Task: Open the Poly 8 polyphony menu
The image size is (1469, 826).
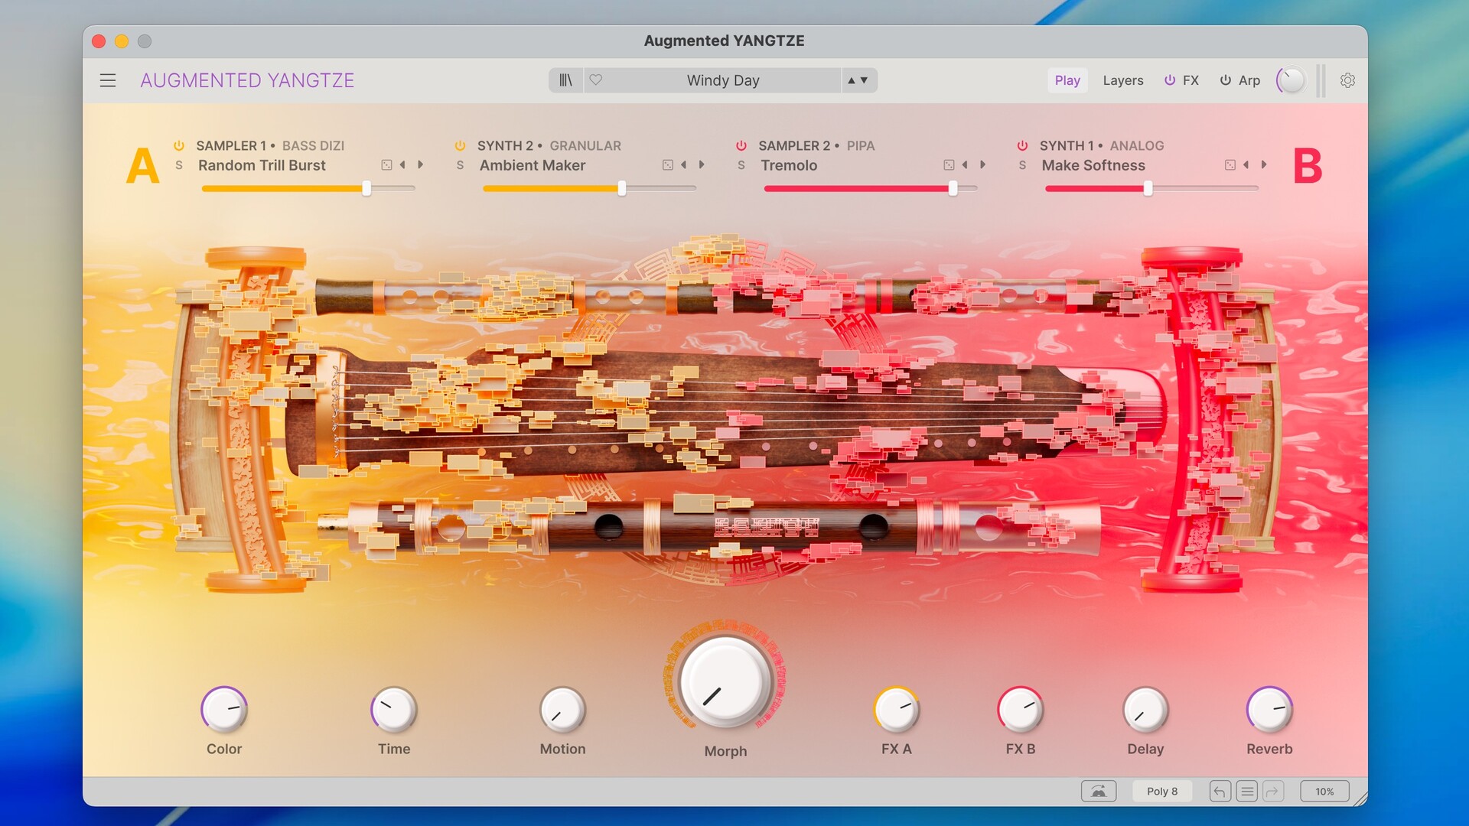Action: tap(1162, 791)
